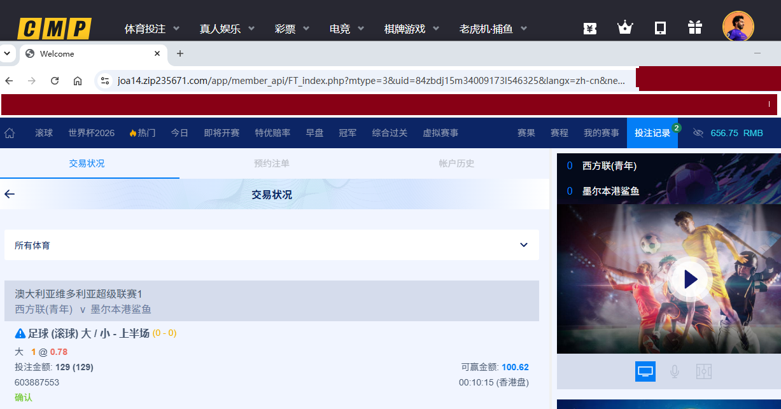Click 可赢金额 100.62 value
The height and width of the screenshot is (409, 781).
515,367
